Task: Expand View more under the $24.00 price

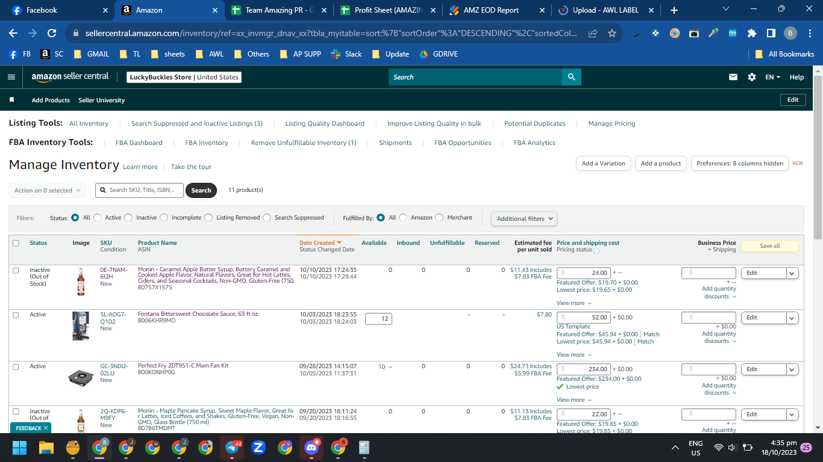Action: pyautogui.click(x=574, y=303)
